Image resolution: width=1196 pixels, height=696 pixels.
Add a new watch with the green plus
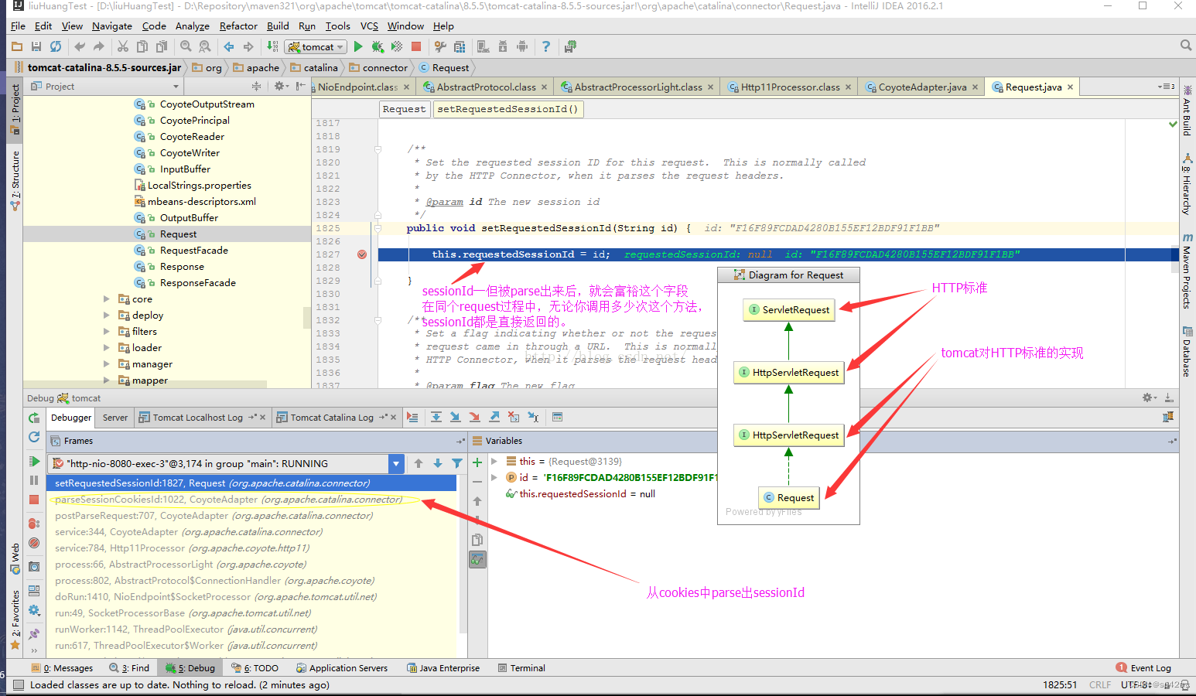coord(477,462)
